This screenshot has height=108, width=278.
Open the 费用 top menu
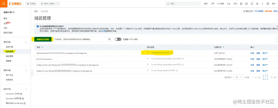click(206, 4)
